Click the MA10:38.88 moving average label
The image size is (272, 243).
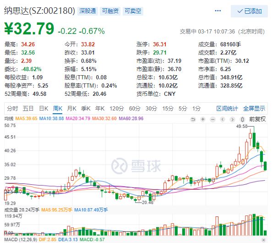[x=52, y=118]
